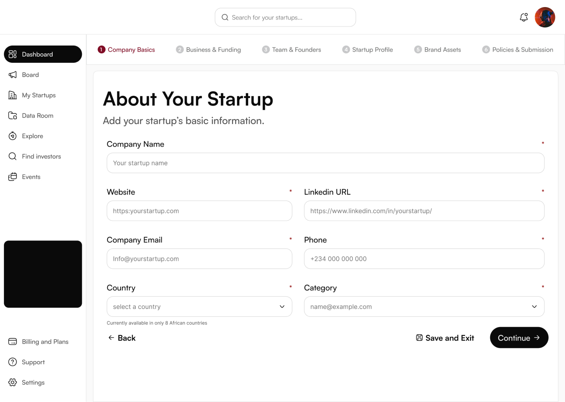Click the Settings gear icon
This screenshot has height=402, width=565.
tap(13, 382)
